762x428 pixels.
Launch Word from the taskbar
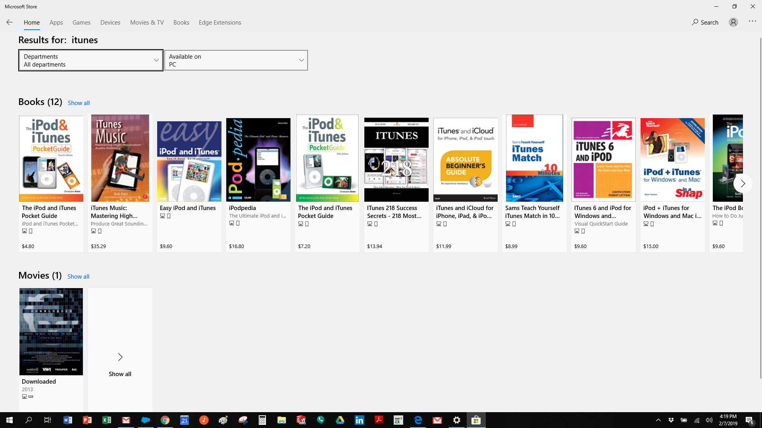click(67, 420)
